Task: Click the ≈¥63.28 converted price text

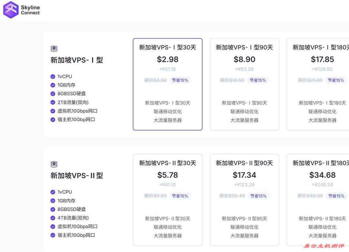Action: coord(244,69)
